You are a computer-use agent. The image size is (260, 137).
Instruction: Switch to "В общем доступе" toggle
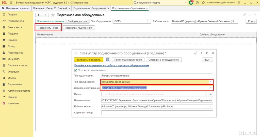point(77,21)
